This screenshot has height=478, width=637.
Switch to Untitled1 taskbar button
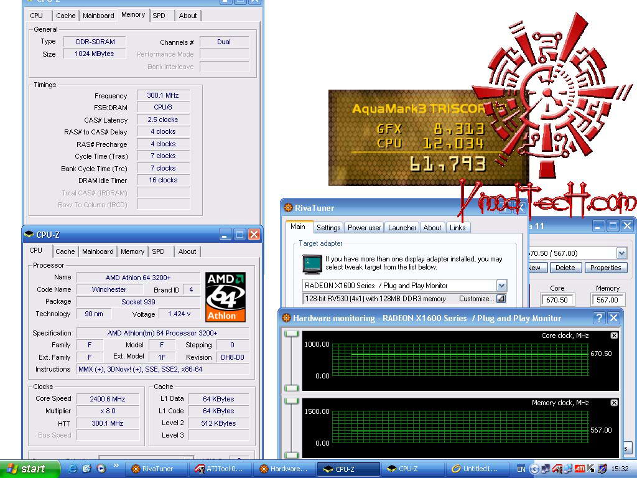(x=477, y=469)
